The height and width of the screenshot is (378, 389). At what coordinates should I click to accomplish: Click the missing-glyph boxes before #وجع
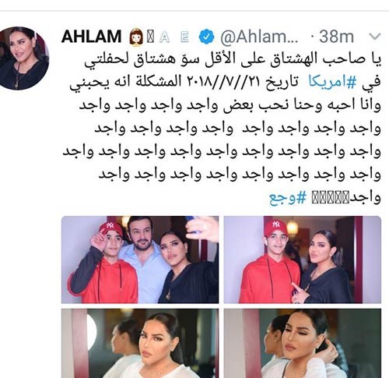coord(330,199)
